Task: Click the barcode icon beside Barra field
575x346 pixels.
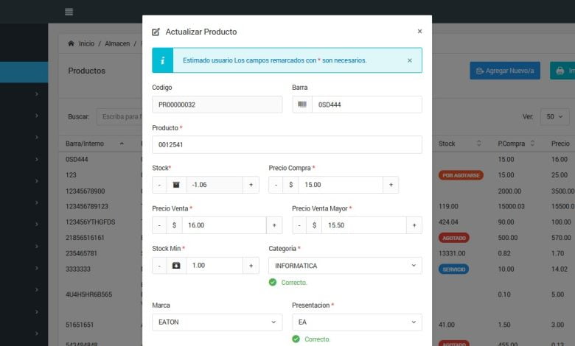Action: click(302, 105)
